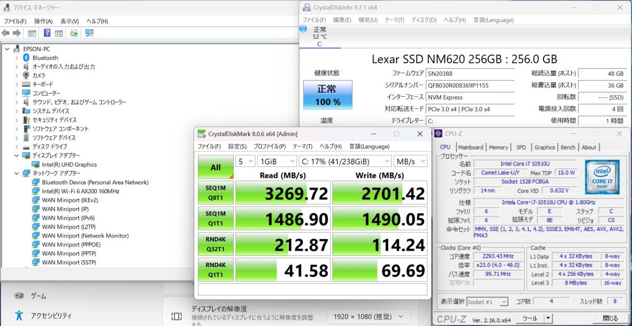Screen dimensions: 632x326
Task: Click the Intel Core i7 logo in CPU-Z
Action: [602, 176]
